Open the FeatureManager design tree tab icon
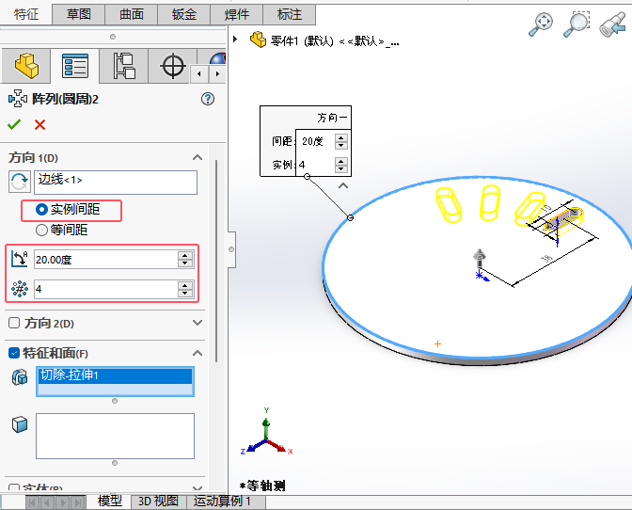This screenshot has width=632, height=510. point(26,66)
